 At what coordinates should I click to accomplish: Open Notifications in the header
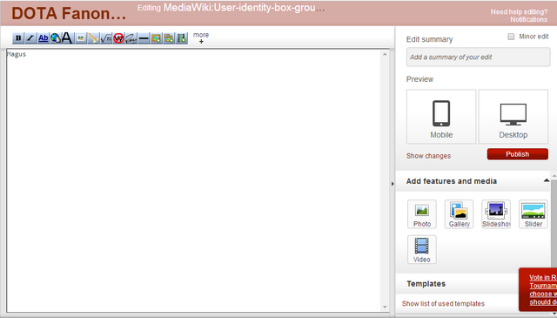[x=529, y=19]
